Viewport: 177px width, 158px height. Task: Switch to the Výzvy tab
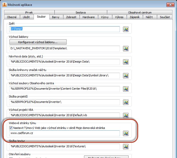point(105,17)
